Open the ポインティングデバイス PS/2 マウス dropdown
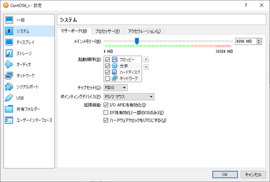Screen dimensions: 270x182 [129, 97]
